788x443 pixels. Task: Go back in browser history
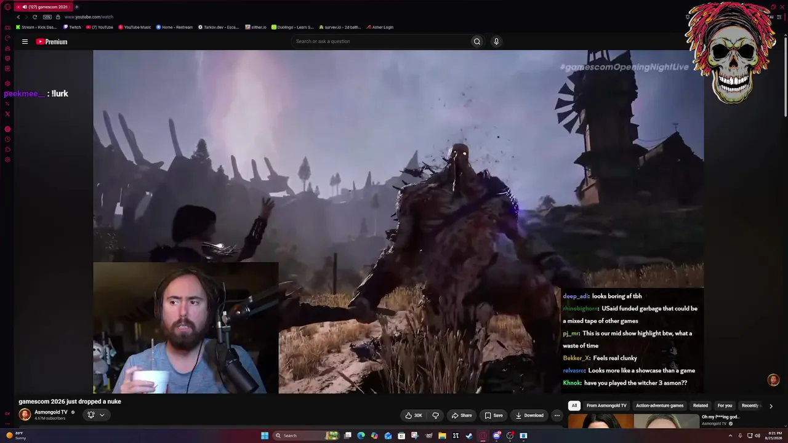click(x=18, y=17)
